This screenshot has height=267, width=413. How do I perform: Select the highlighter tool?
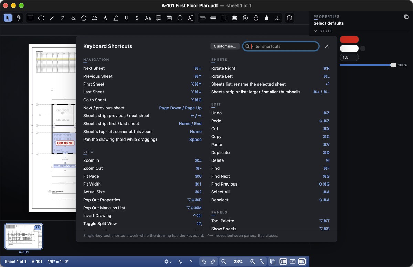[x=116, y=18]
